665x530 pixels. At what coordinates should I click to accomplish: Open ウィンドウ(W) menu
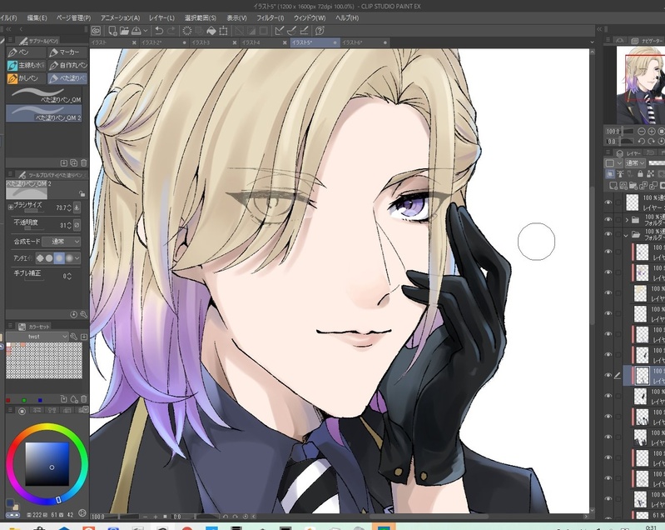click(310, 17)
